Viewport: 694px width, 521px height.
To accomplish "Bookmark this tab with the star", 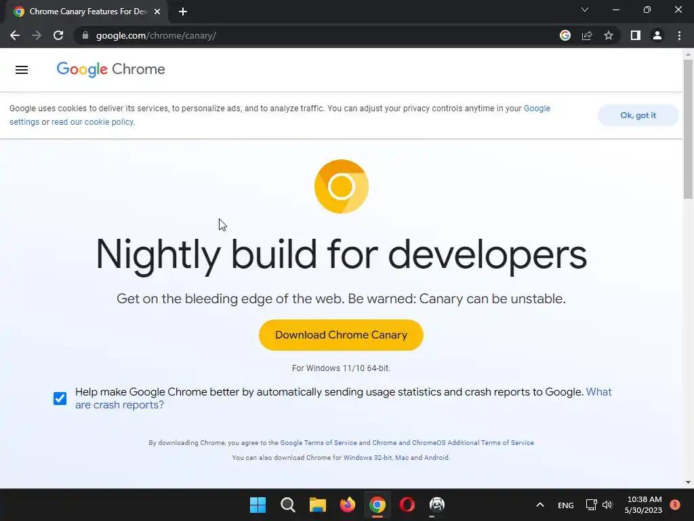I will coord(609,35).
